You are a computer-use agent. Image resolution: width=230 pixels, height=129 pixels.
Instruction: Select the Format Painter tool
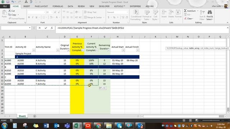(x=17, y=19)
